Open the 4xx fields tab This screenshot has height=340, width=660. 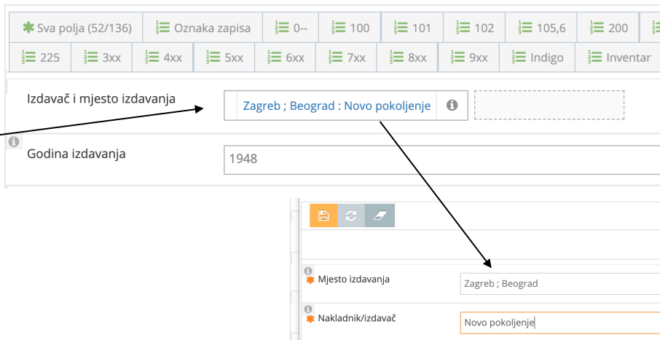(x=163, y=58)
